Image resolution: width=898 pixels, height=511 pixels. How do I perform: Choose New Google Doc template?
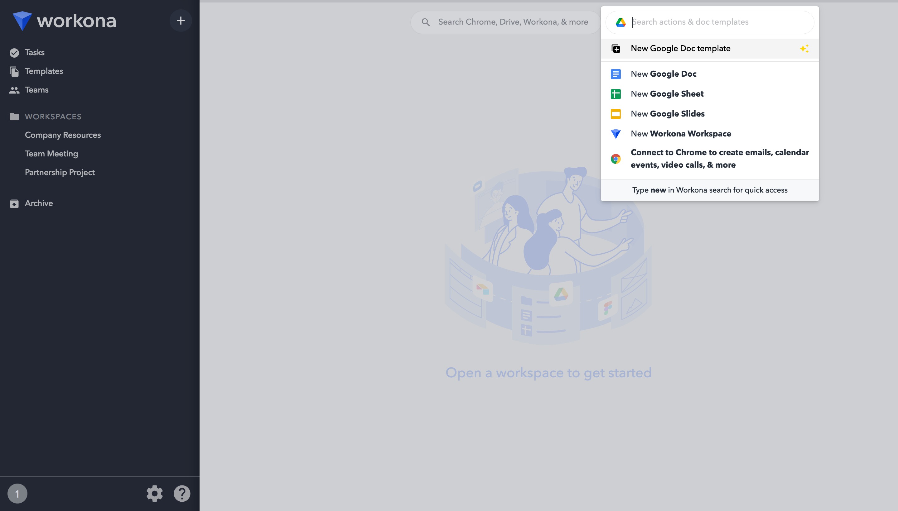tap(710, 48)
